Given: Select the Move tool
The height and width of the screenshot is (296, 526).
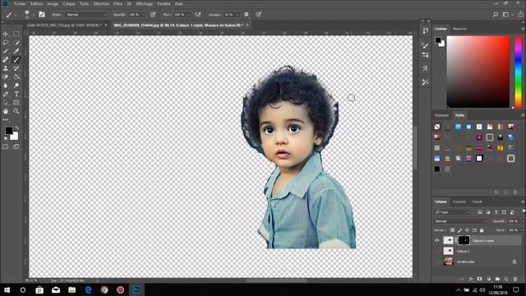Looking at the screenshot, I should click(6, 34).
